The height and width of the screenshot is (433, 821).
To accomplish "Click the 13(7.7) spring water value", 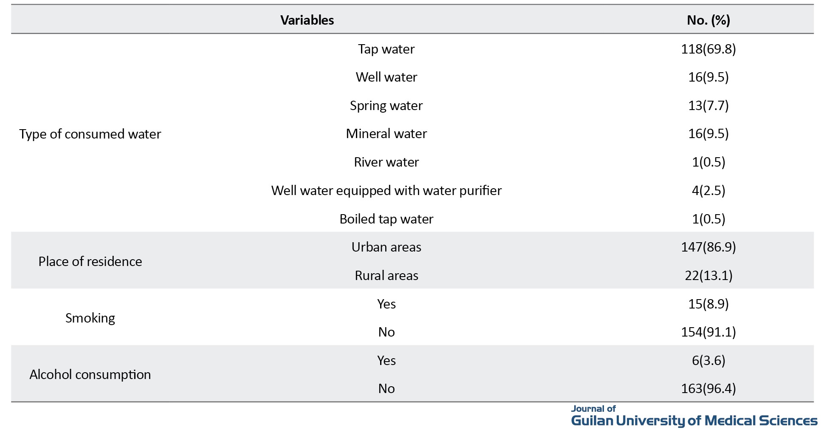I will [x=708, y=105].
